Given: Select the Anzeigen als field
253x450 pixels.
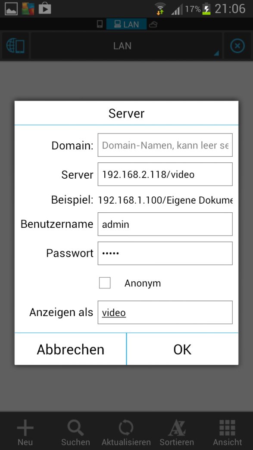Looking at the screenshot, I should click(x=165, y=312).
